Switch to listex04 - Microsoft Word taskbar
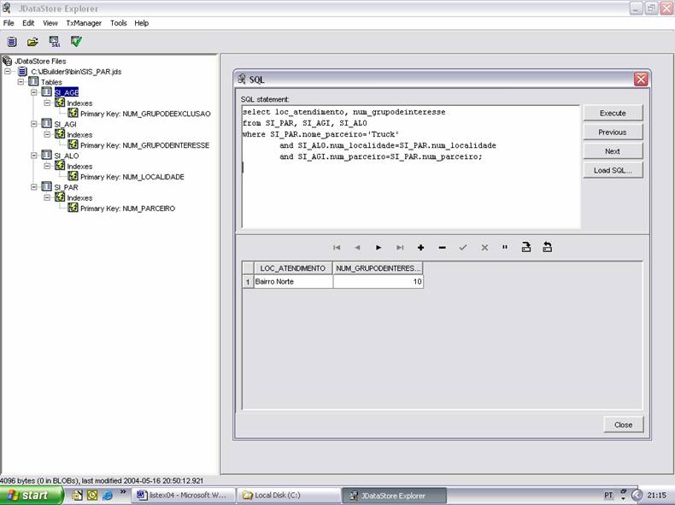 pyautogui.click(x=184, y=495)
